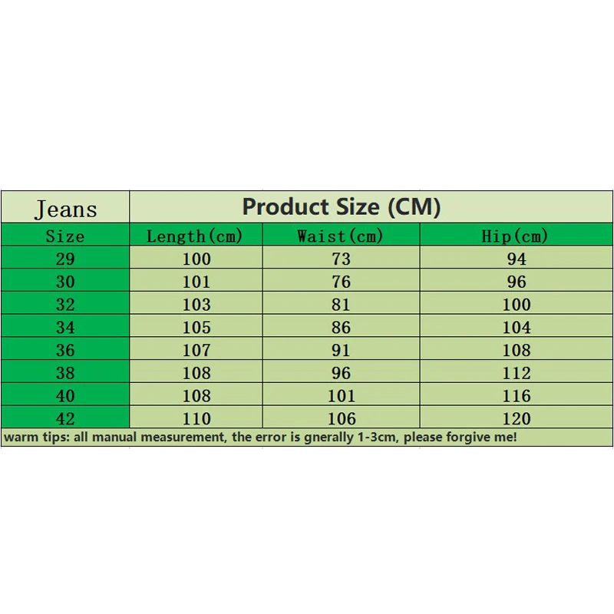Select length value 100 for size 29

(196, 259)
